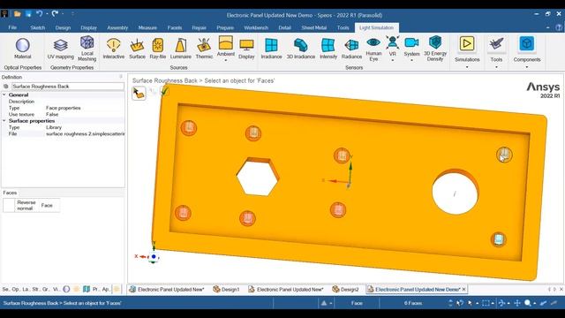
Task: Click the Tools ribbon icon
Action: point(496,44)
